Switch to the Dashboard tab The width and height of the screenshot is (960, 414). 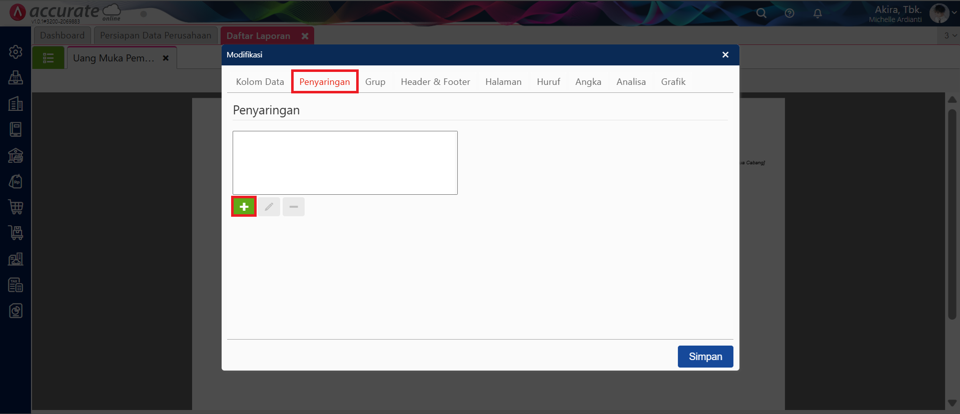[62, 35]
